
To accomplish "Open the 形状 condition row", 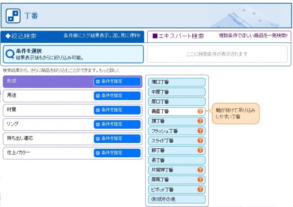I will 72,81.
